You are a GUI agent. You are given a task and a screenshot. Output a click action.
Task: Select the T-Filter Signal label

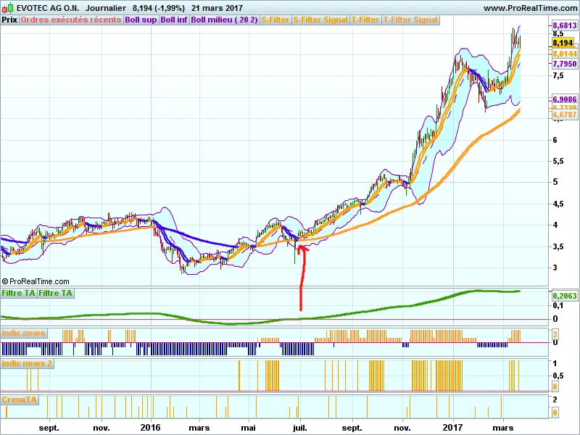click(x=410, y=20)
